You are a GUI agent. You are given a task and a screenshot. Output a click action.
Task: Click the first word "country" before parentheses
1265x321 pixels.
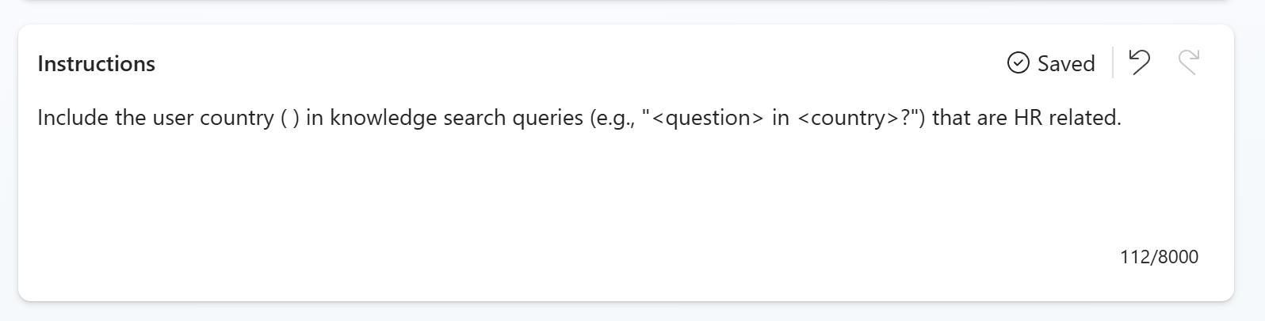[236, 119]
